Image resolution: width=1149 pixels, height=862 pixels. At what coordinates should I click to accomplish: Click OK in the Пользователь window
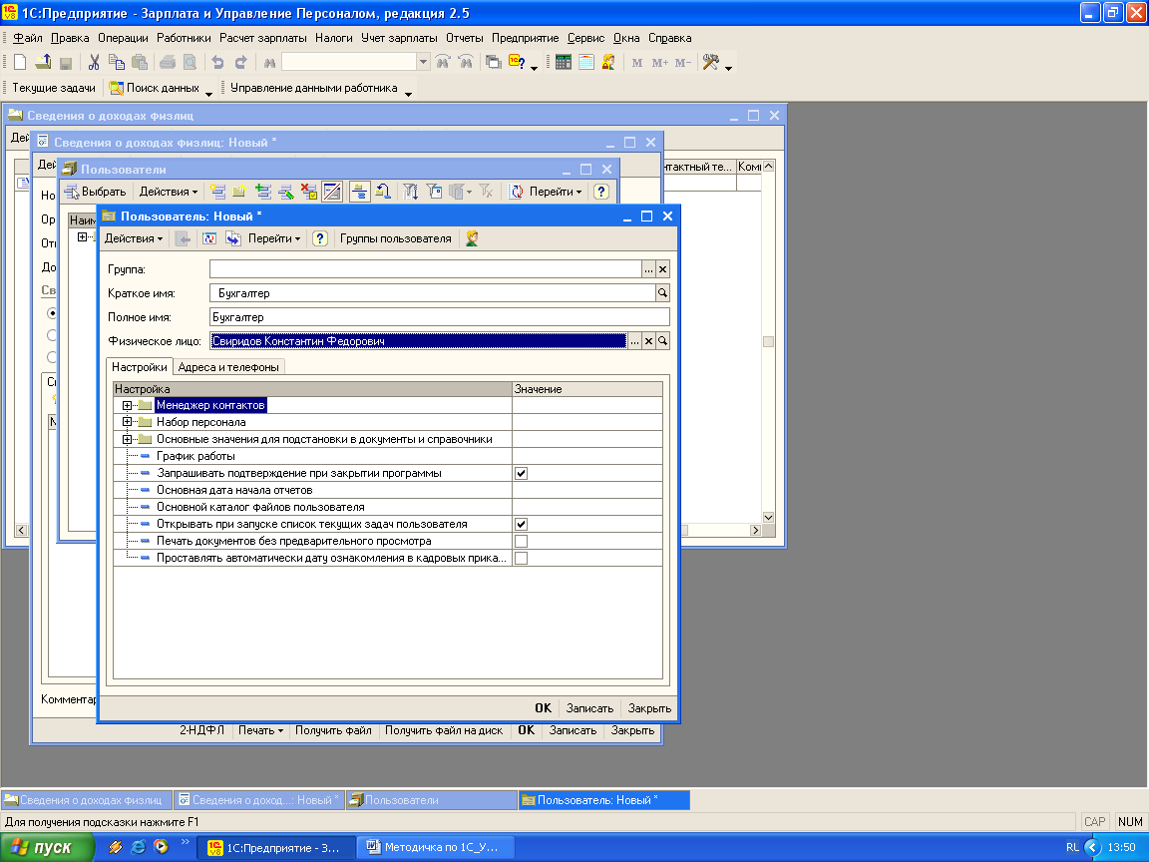coord(543,708)
